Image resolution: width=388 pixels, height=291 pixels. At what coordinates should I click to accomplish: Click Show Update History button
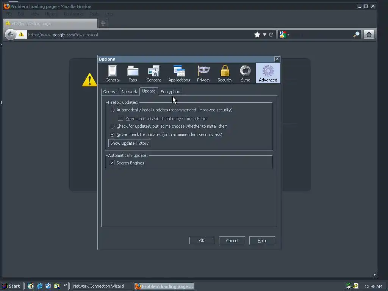pos(130,143)
